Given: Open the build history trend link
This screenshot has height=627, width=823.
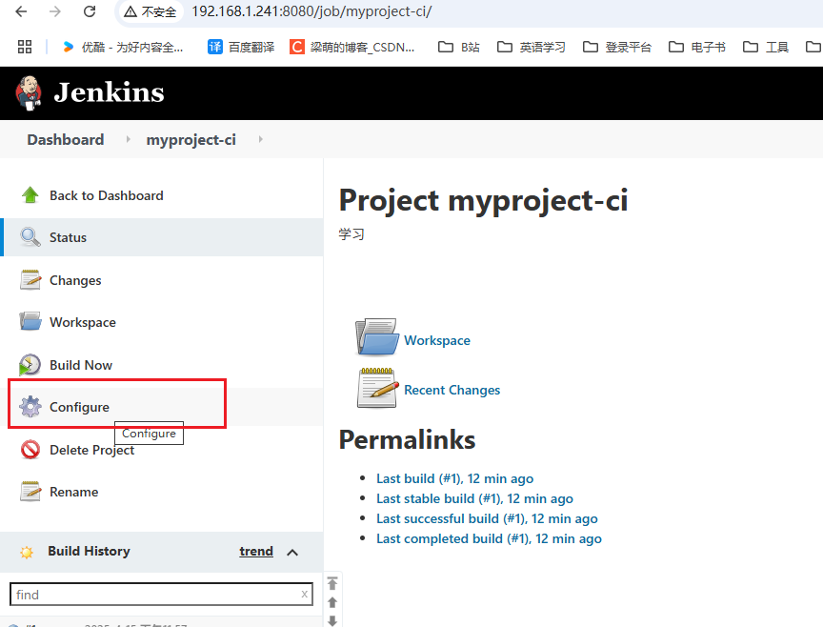Looking at the screenshot, I should pos(256,551).
